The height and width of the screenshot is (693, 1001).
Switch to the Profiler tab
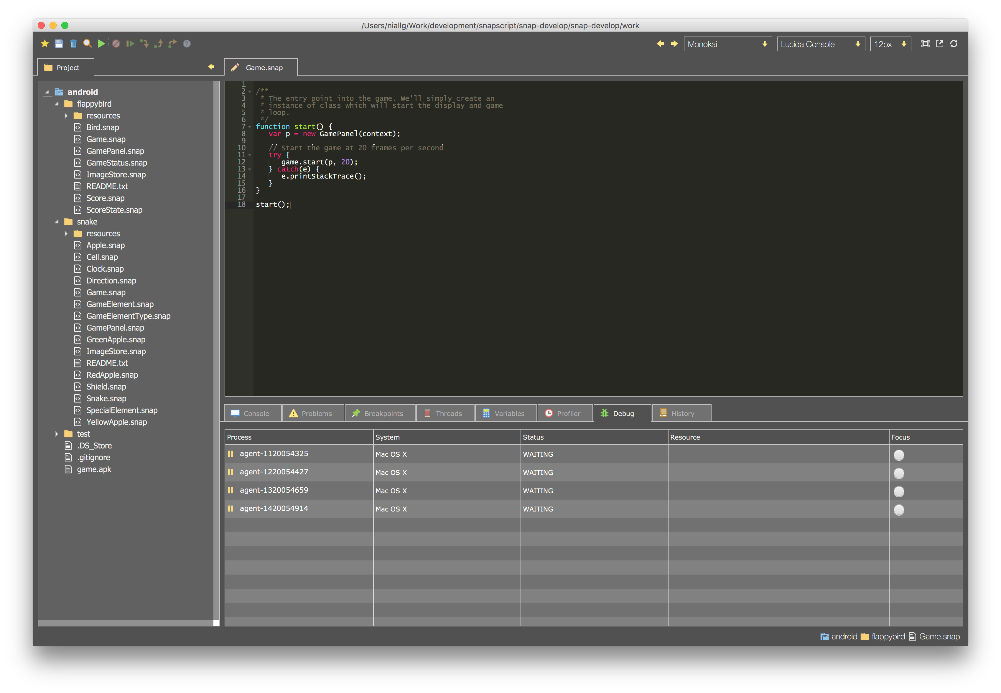pyautogui.click(x=564, y=413)
